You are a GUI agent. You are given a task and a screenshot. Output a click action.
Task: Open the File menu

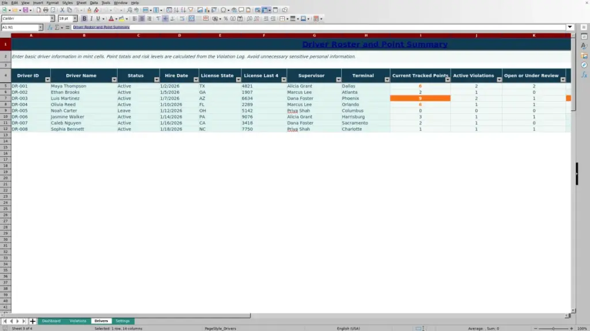click(5, 3)
